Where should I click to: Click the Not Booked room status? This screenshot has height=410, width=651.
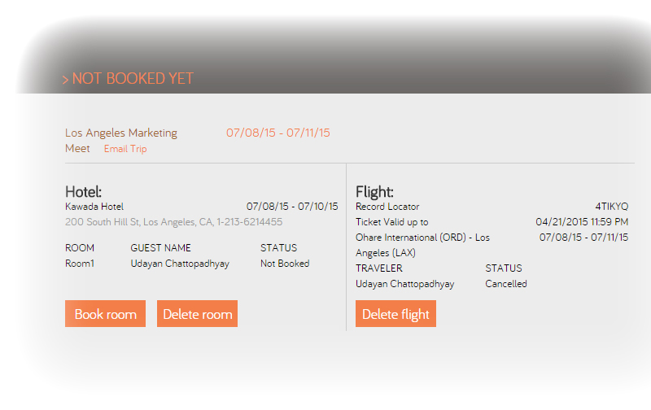click(285, 264)
